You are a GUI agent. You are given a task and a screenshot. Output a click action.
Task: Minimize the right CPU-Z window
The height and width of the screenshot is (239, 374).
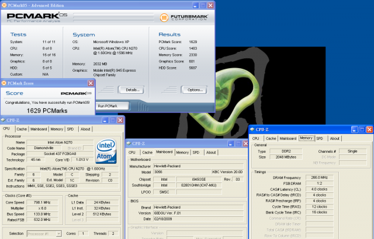355,129
